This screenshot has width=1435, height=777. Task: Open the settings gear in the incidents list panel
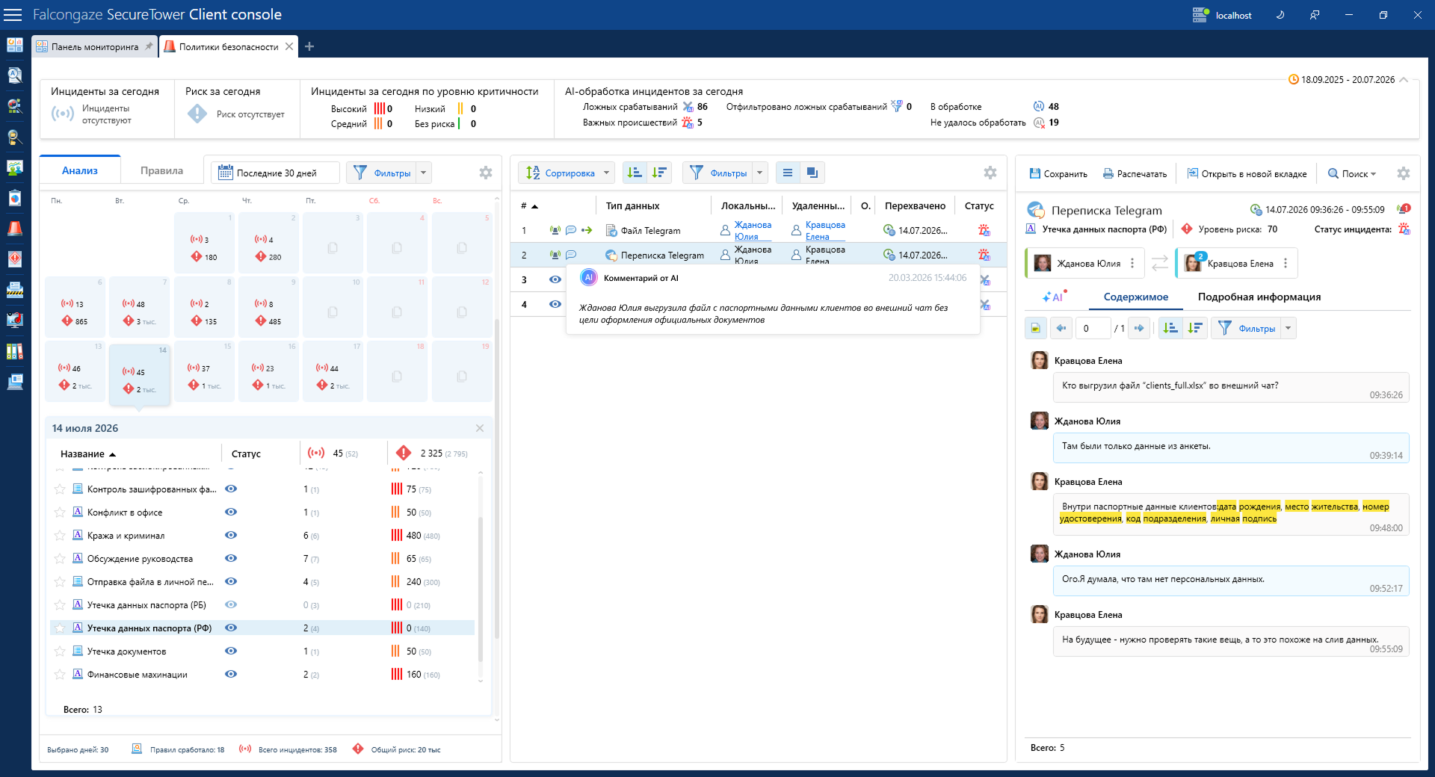pyautogui.click(x=990, y=173)
